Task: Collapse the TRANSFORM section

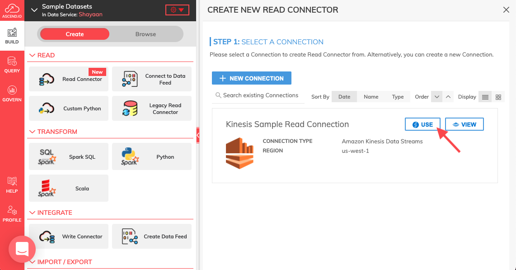Action: (32, 132)
